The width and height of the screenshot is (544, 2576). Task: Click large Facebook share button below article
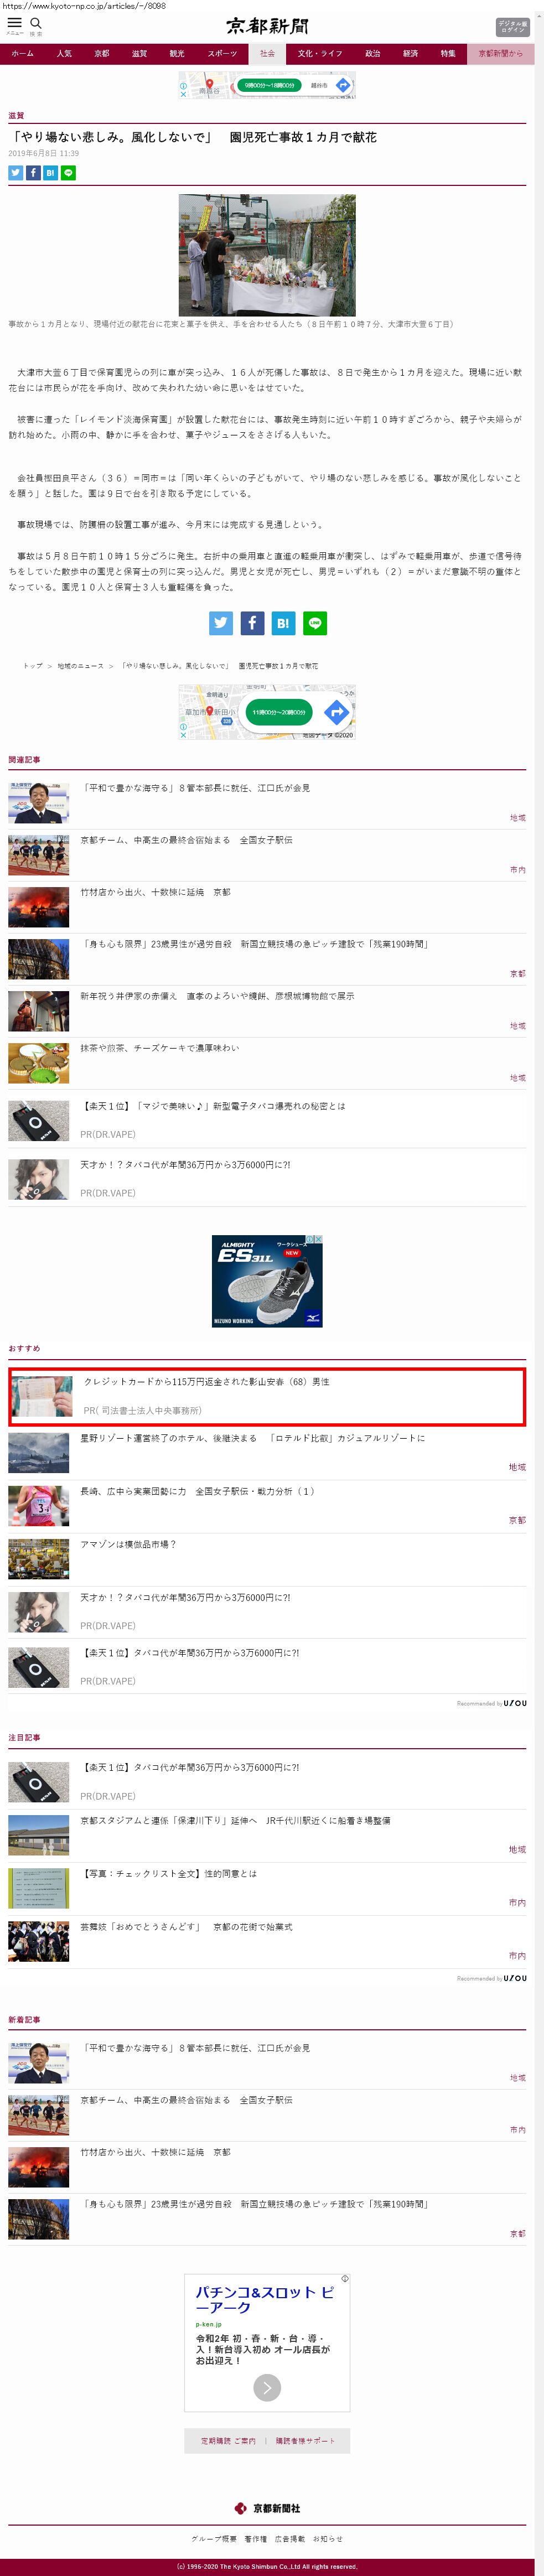252,623
